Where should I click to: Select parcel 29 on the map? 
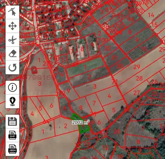[x=136, y=67]
